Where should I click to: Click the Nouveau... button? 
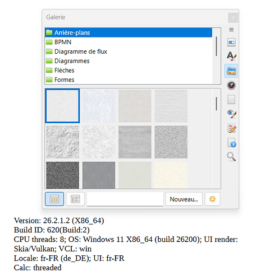coord(184,199)
